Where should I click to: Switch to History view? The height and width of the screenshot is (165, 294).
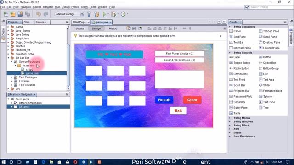113,28
